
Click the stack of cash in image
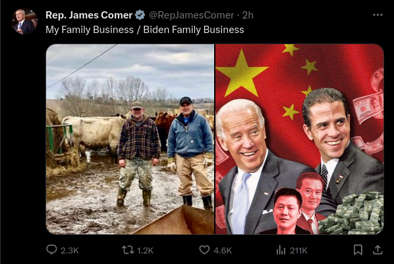coord(352,214)
